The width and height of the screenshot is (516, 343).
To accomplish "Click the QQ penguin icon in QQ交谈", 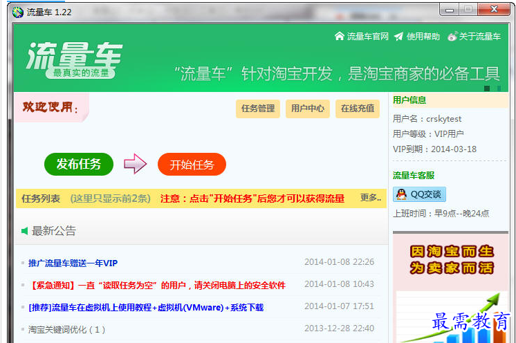I will [401, 194].
